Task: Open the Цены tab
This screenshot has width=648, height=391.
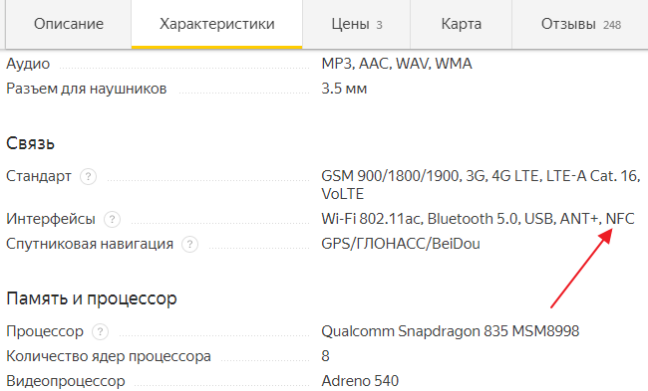Action: [x=356, y=24]
